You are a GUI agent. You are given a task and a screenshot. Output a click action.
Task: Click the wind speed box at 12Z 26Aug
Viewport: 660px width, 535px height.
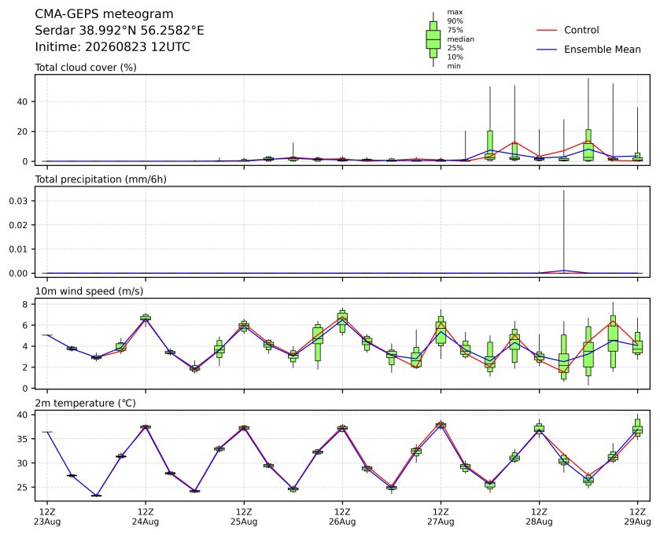click(342, 319)
